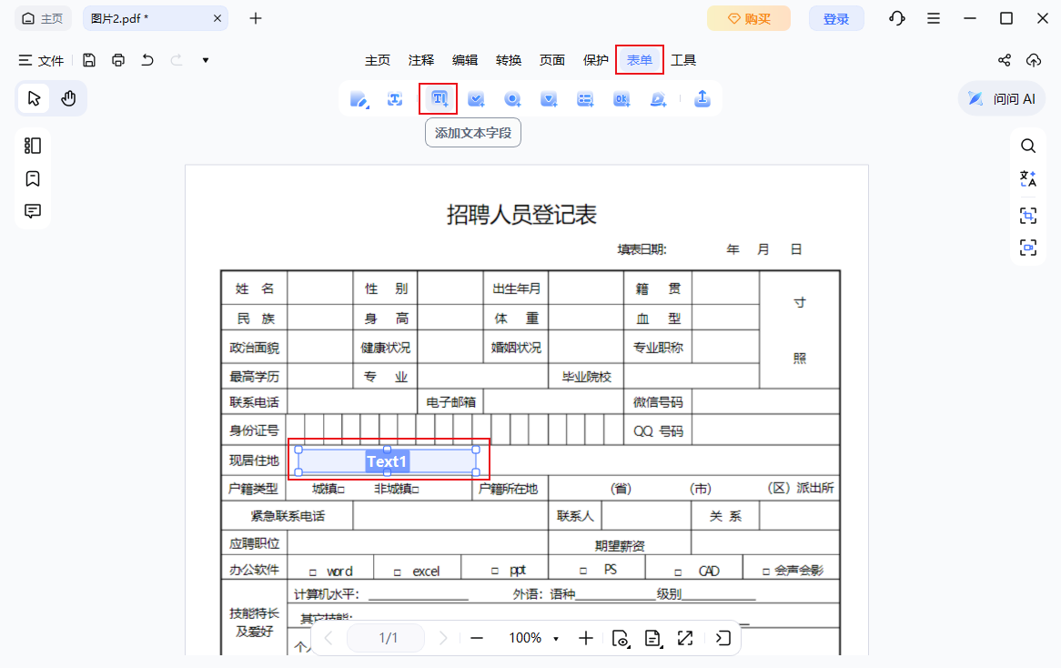Open the bookmarks panel in left sidebar
The image size is (1061, 668).
[33, 178]
